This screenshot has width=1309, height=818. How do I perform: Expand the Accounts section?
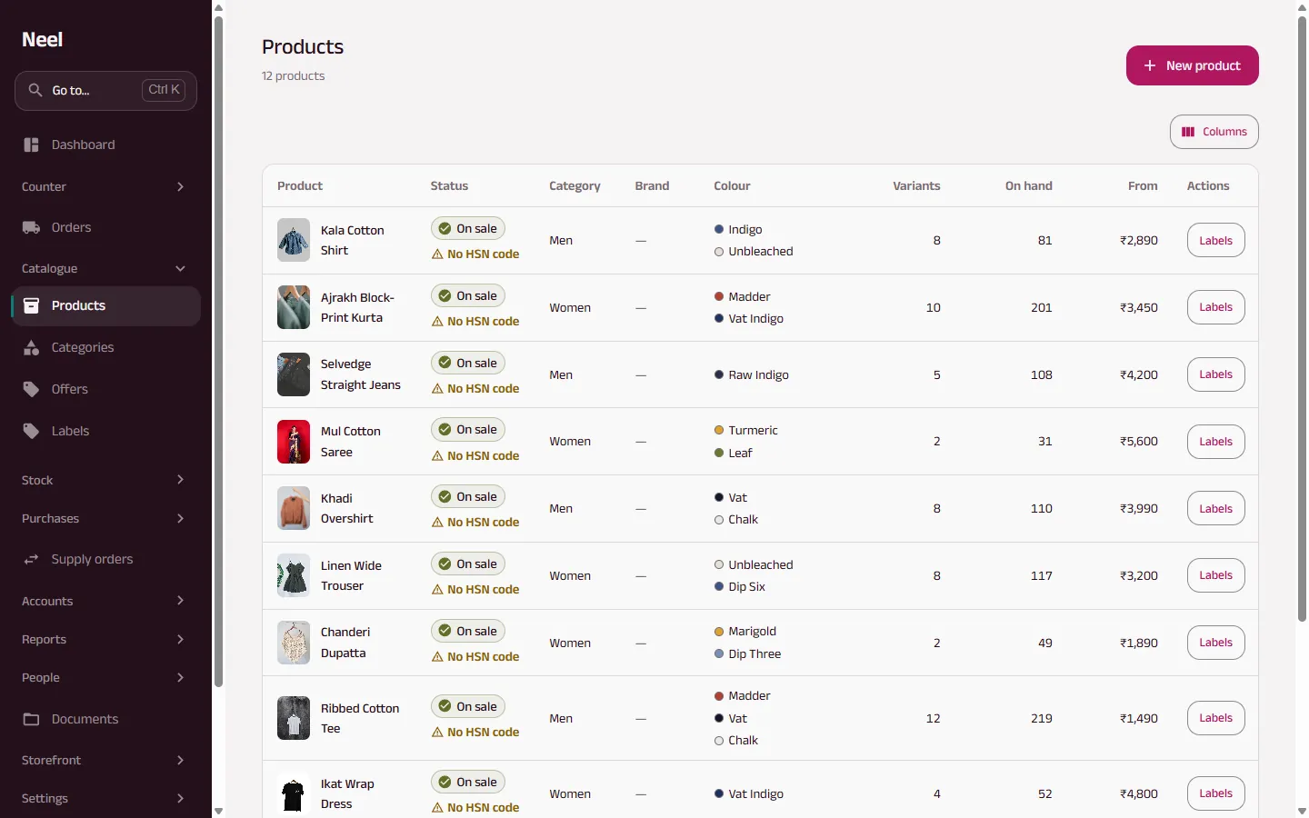point(105,601)
